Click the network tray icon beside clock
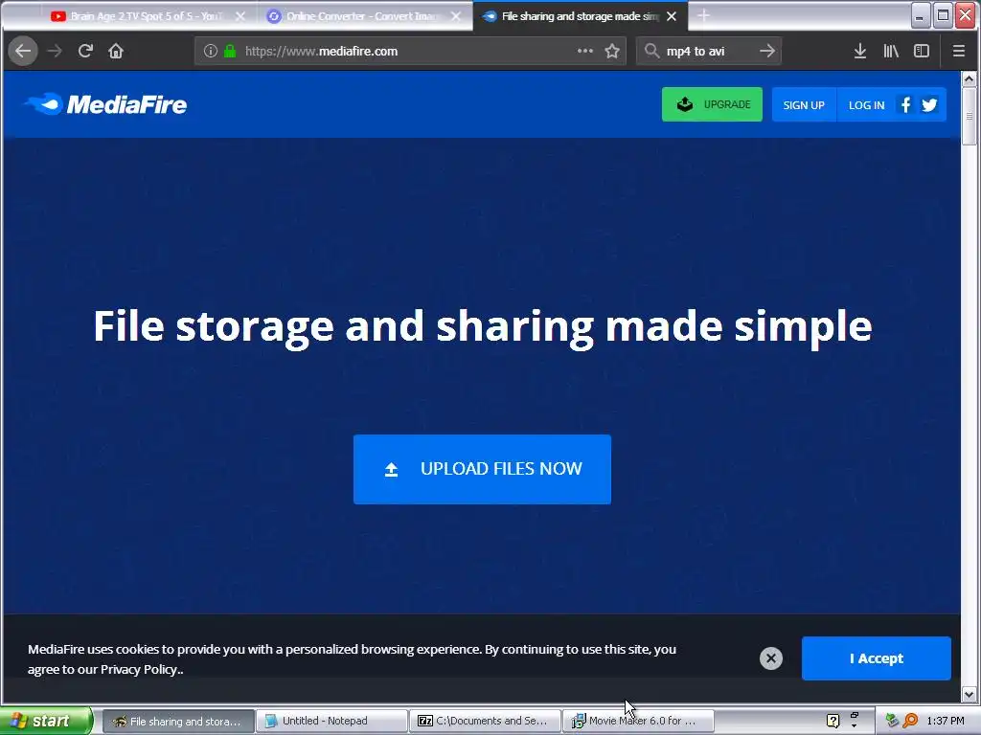Viewport: 981px width, 735px height. click(x=893, y=721)
